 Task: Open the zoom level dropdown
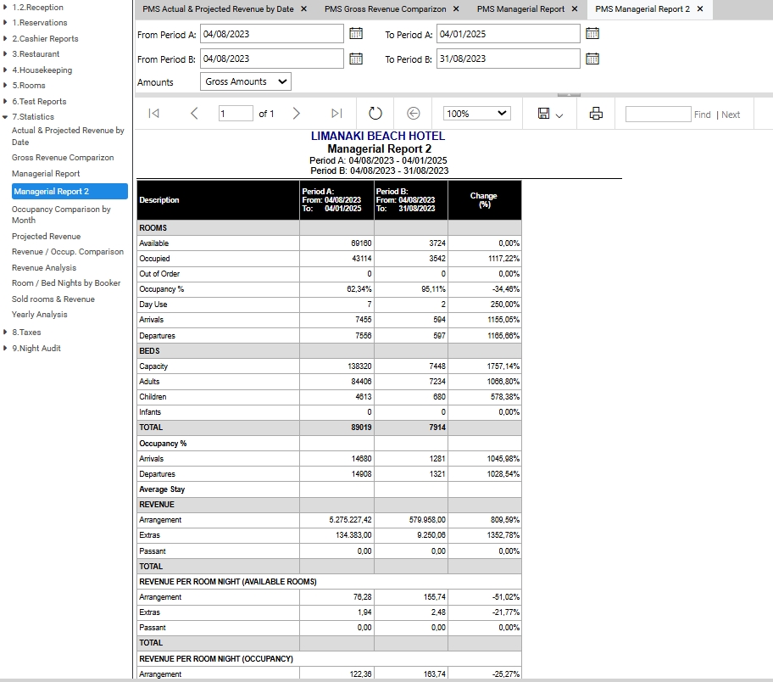point(476,114)
